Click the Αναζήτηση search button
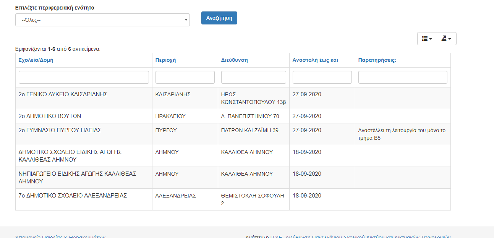 tap(219, 18)
